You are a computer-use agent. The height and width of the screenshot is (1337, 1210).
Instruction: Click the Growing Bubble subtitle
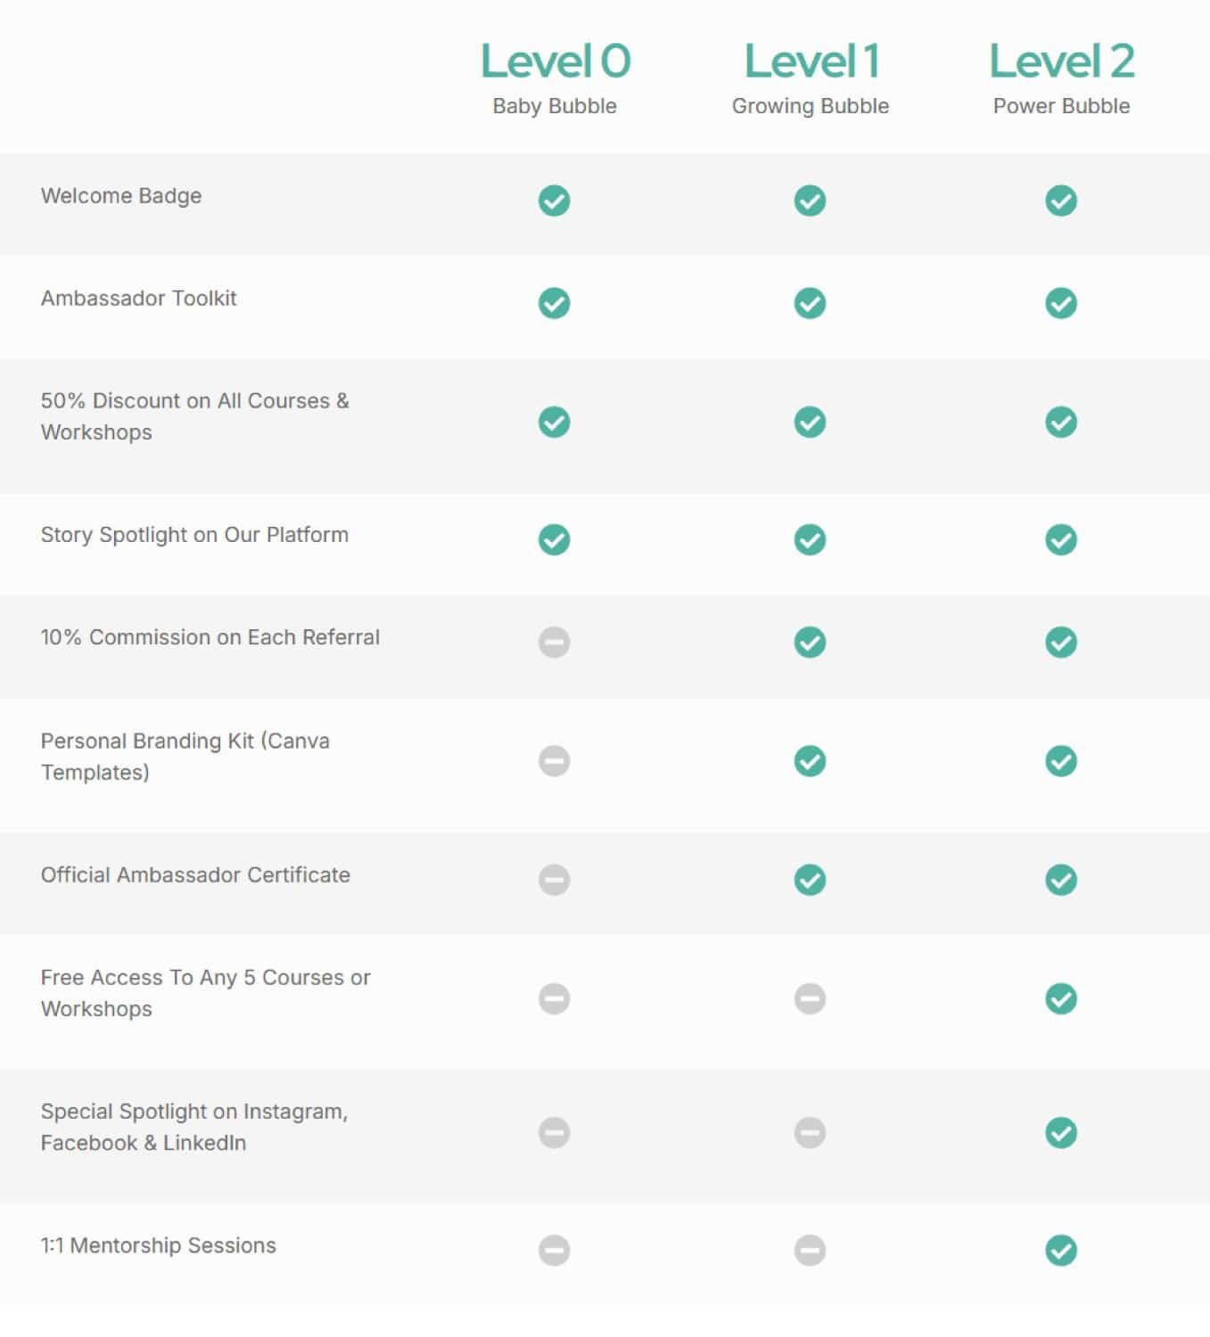810,106
